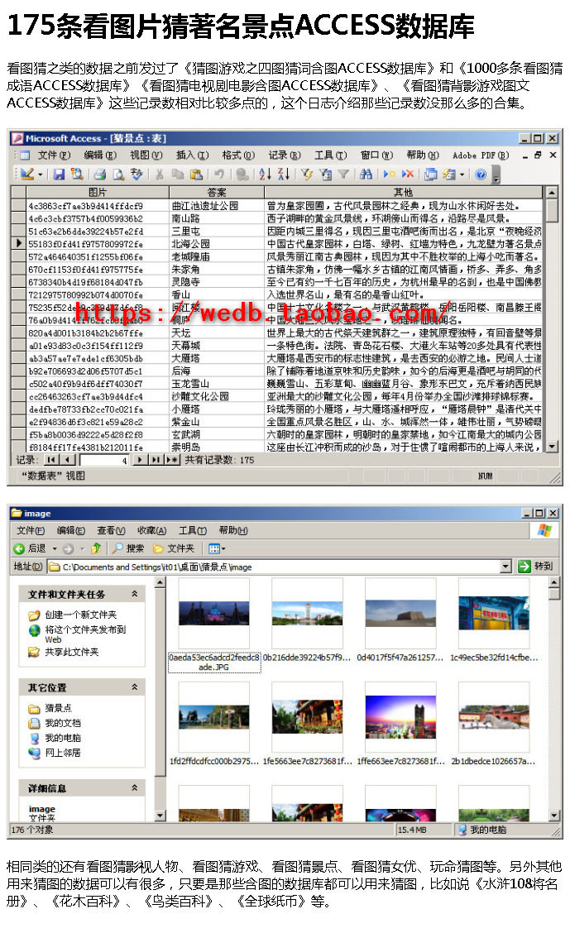Screen dimensions: 570x933
Task: Open the 查看(V) menu in image window
Action: point(111,530)
